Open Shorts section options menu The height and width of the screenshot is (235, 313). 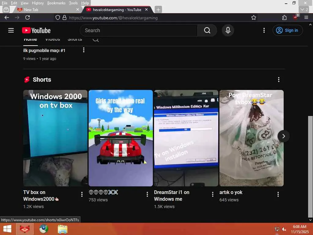coord(279,80)
